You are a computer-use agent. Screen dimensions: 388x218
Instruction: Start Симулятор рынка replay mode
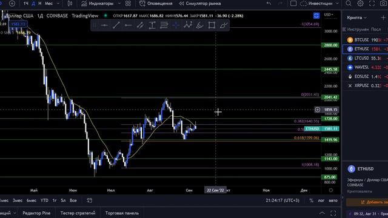pos(200,4)
